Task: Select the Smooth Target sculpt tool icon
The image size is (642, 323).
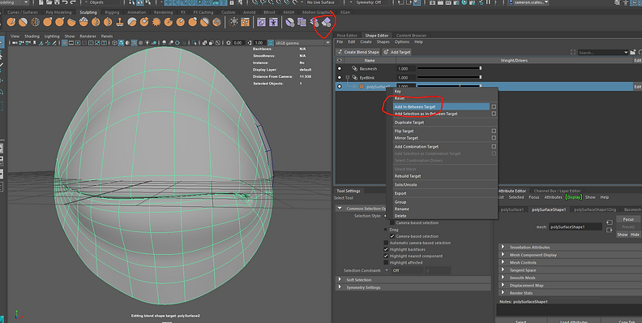Action: (290, 22)
